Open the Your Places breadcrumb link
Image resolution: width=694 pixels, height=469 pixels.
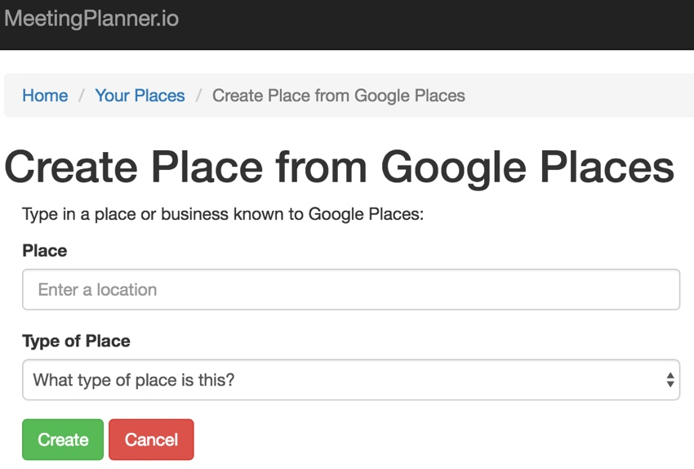click(x=140, y=96)
